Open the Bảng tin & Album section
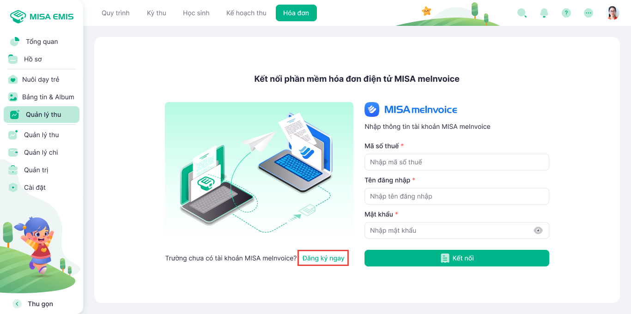Screen dimensions: 631x314 42,97
